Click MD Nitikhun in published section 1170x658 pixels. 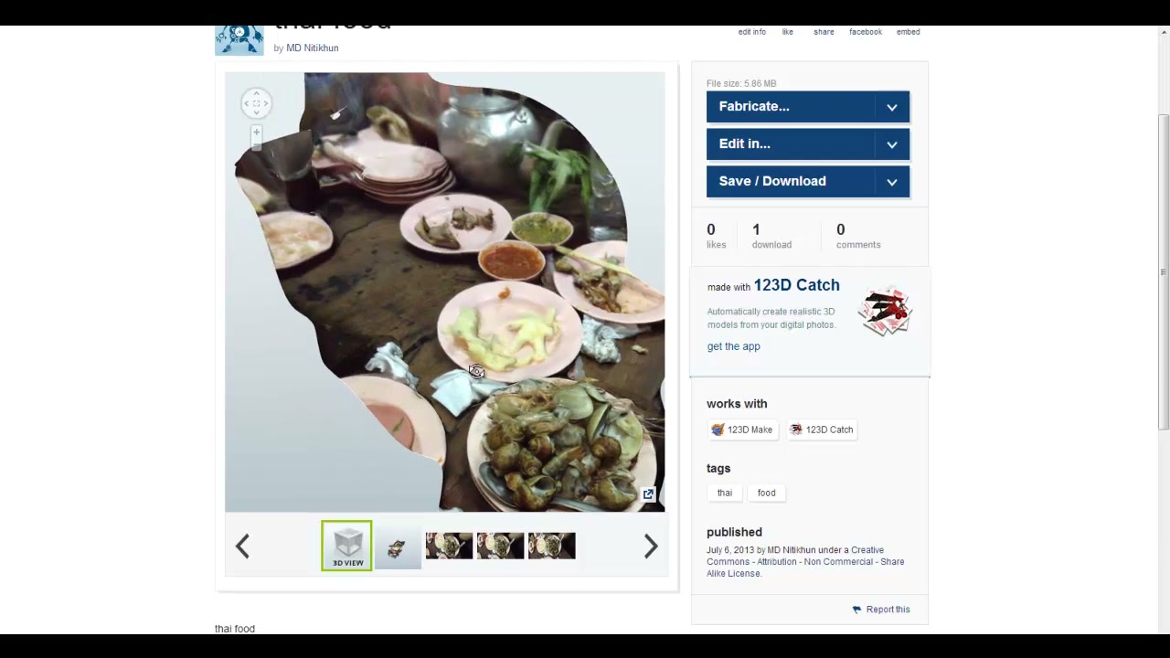792,550
